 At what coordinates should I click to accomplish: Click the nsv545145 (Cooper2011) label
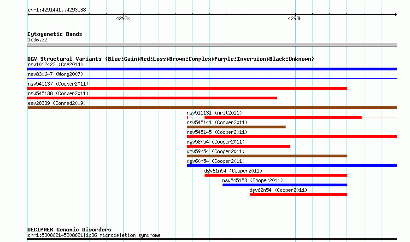coord(217,132)
